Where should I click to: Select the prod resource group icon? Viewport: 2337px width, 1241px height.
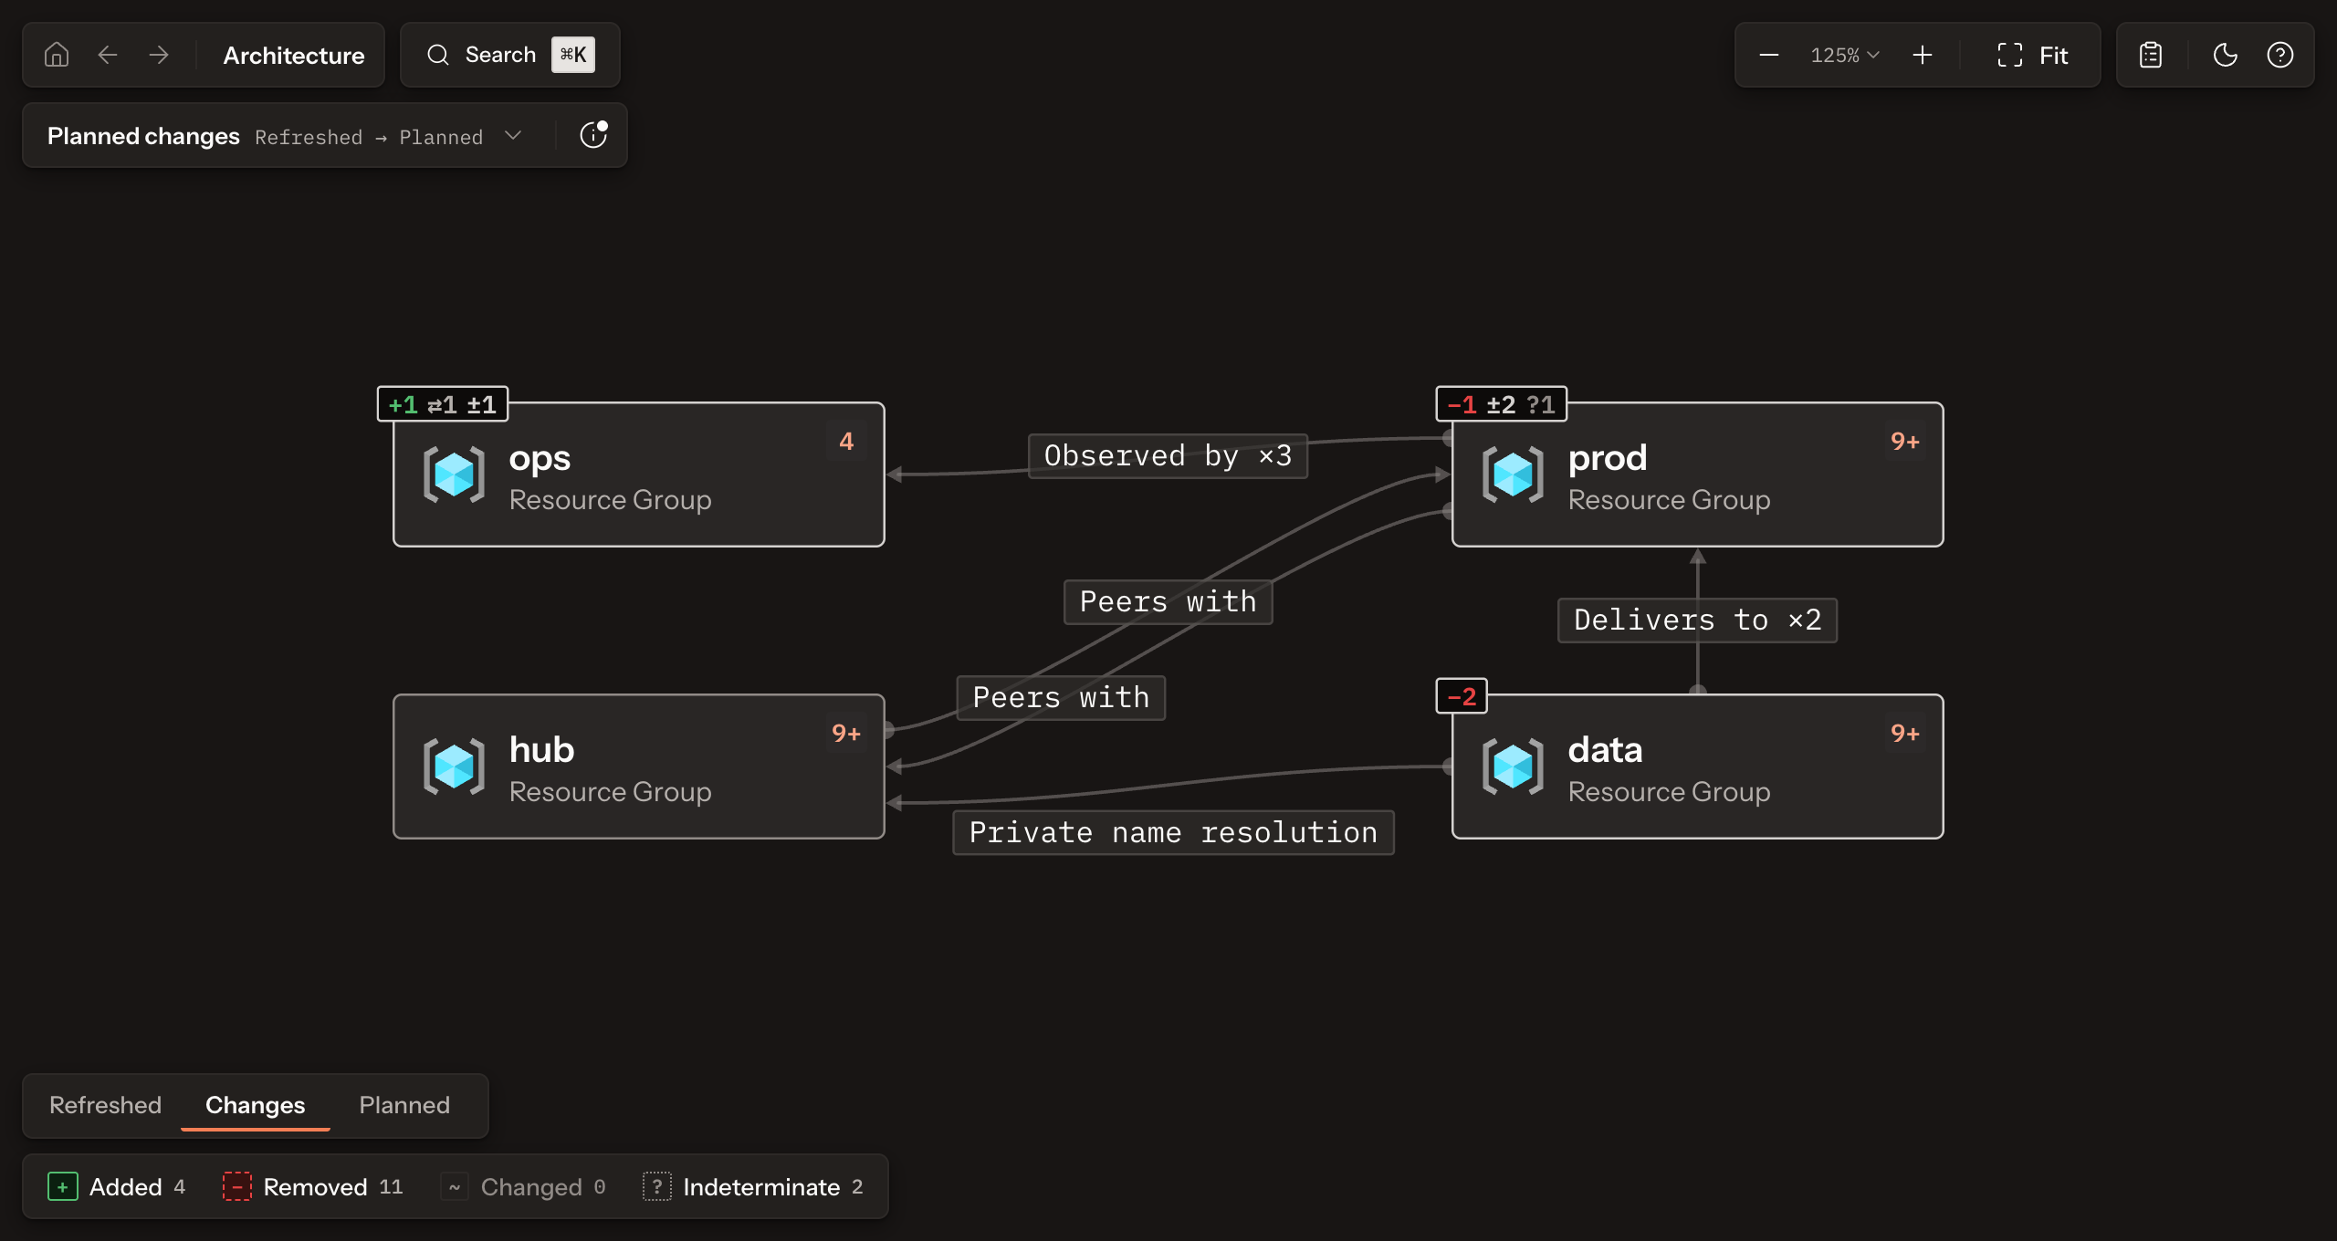pos(1513,474)
